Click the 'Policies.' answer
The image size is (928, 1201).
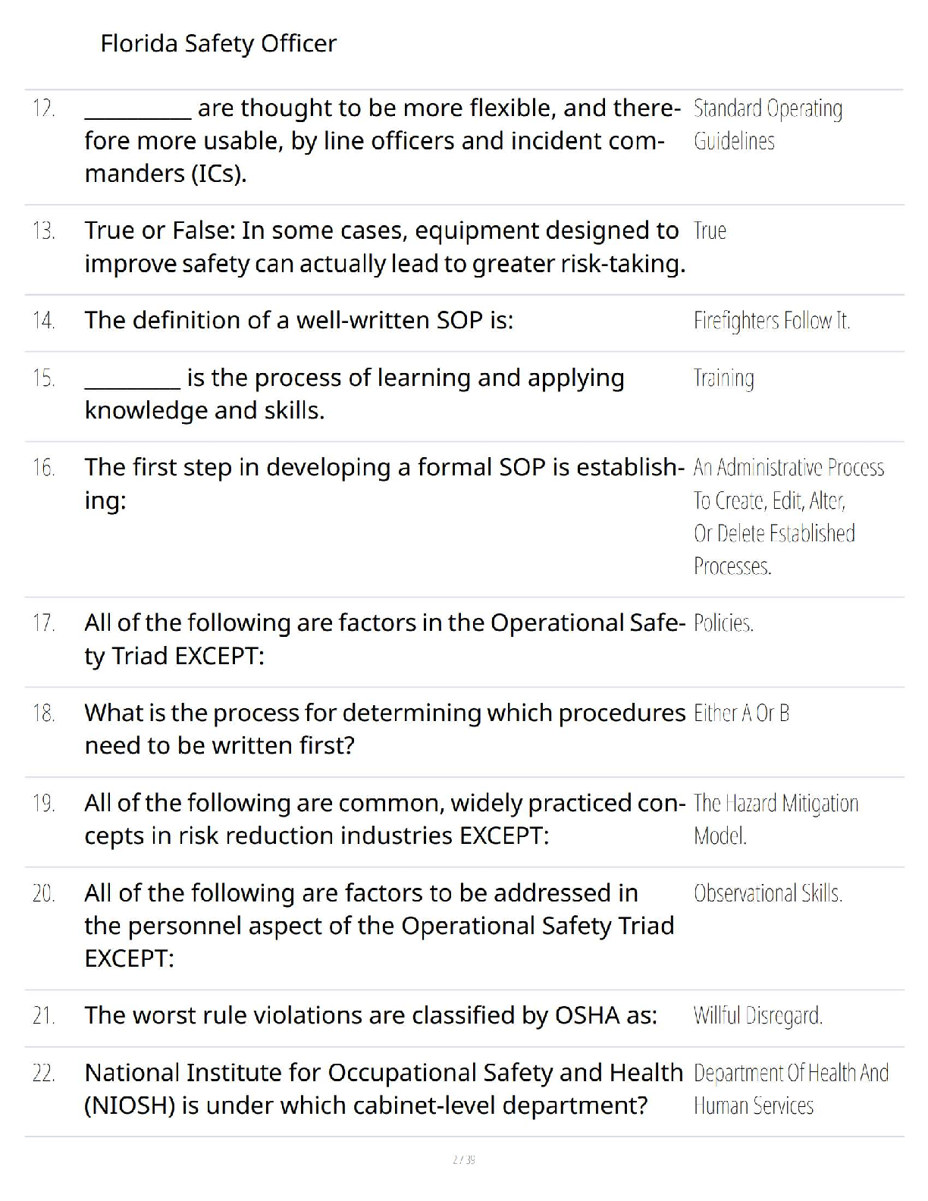point(723,623)
